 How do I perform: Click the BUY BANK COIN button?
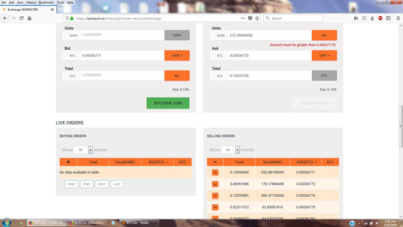[x=168, y=103]
